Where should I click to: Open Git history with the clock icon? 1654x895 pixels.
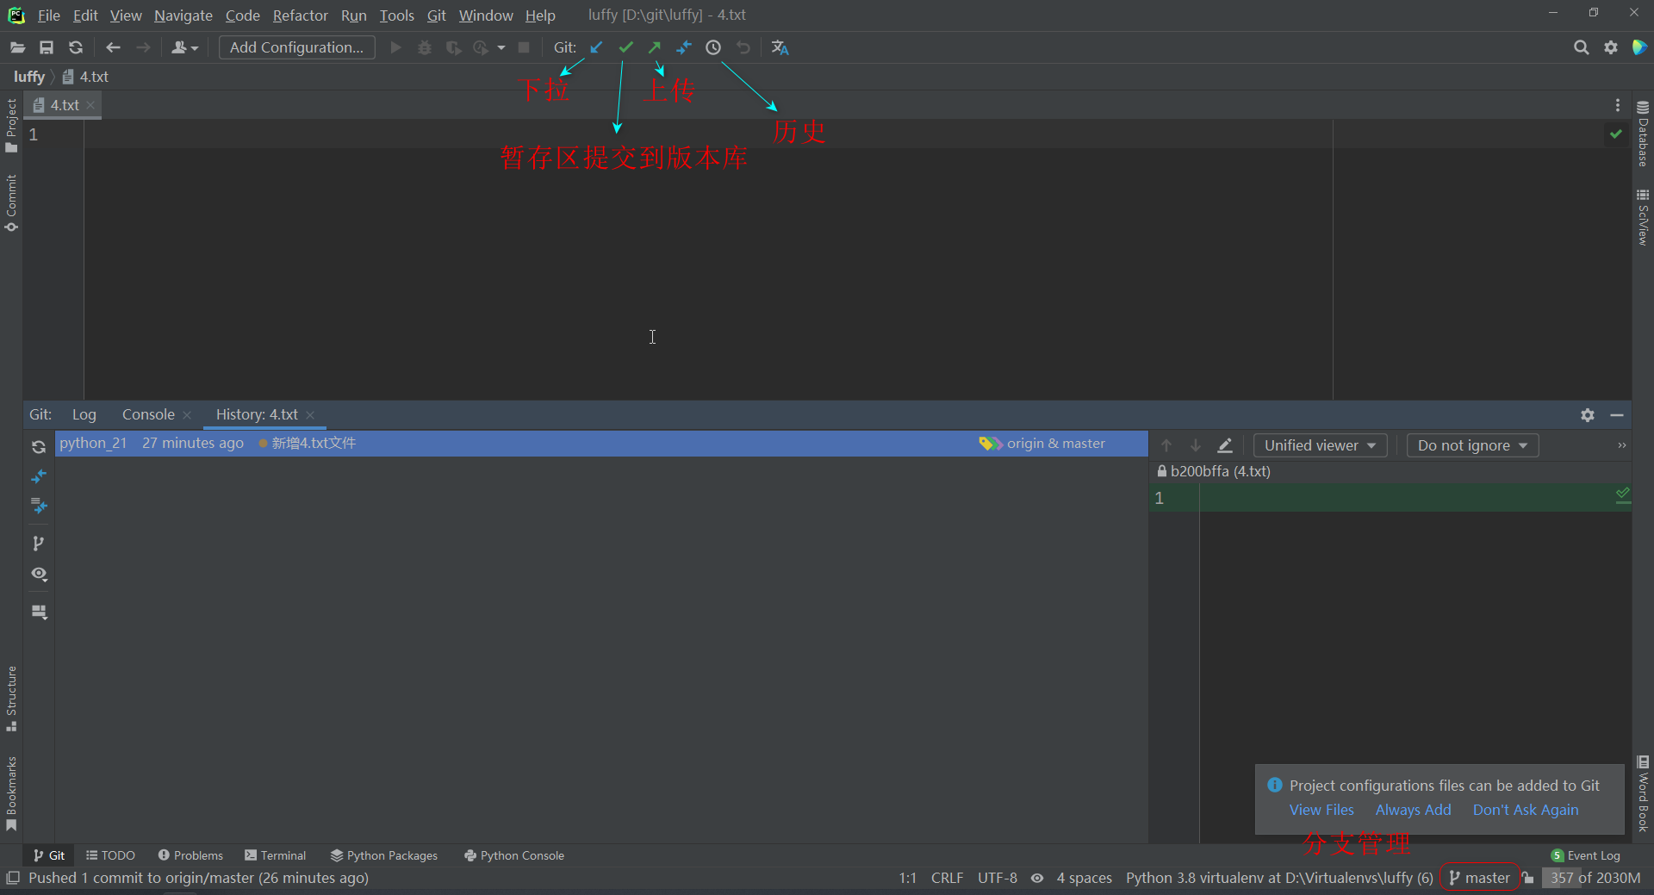[713, 47]
